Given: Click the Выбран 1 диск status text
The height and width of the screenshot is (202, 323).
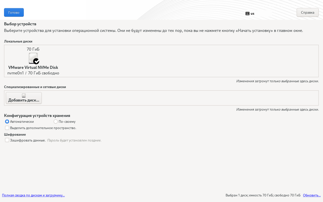Looking at the screenshot, I should pyautogui.click(x=263, y=195).
